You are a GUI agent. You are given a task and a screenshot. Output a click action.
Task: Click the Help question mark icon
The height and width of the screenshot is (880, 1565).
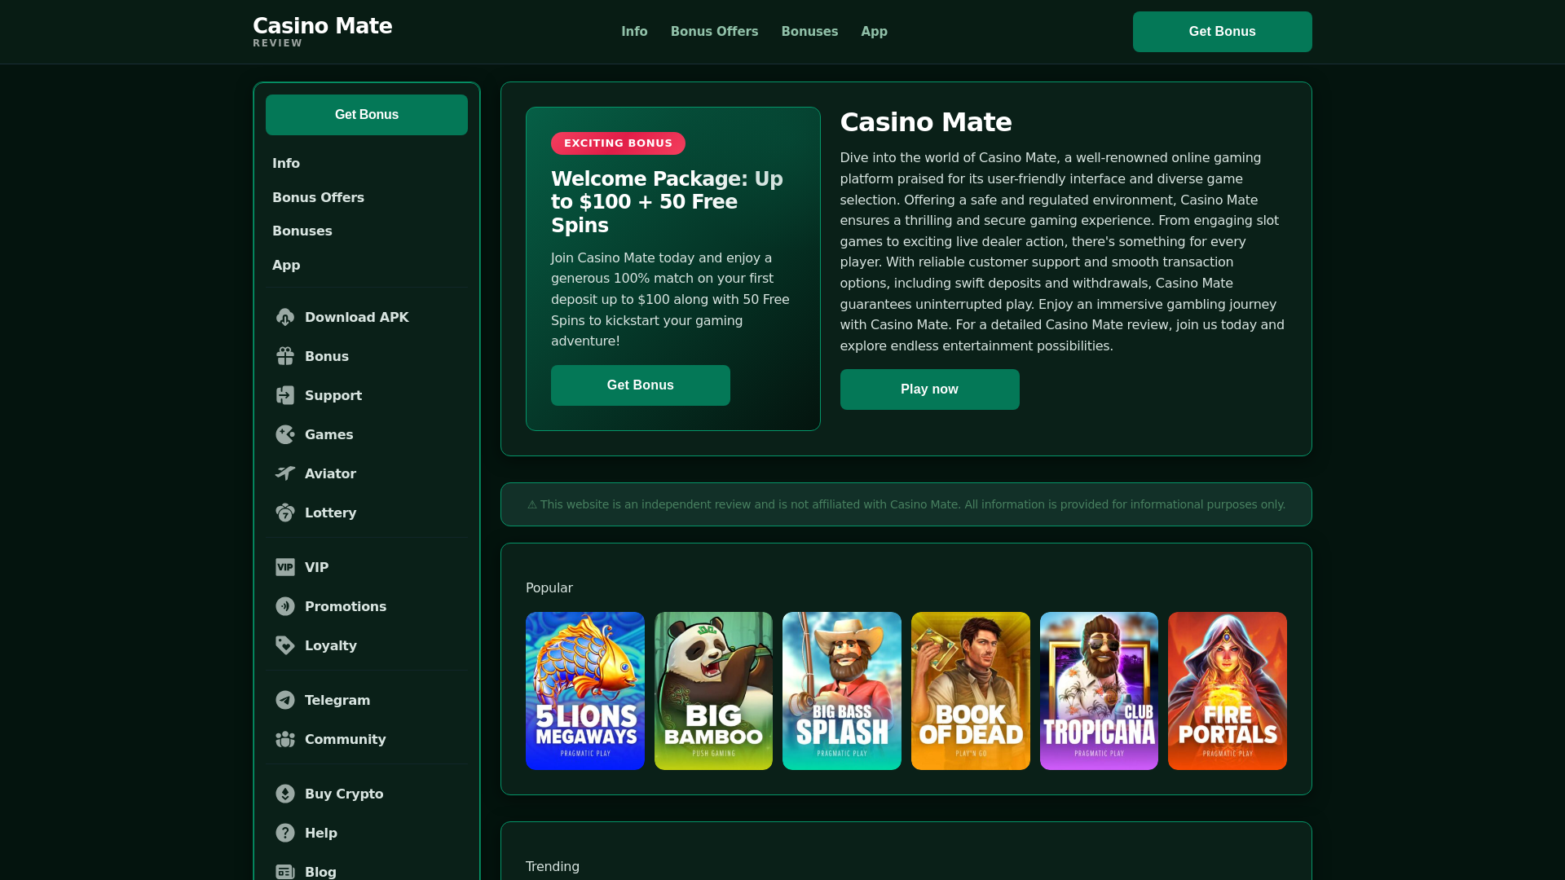285,833
